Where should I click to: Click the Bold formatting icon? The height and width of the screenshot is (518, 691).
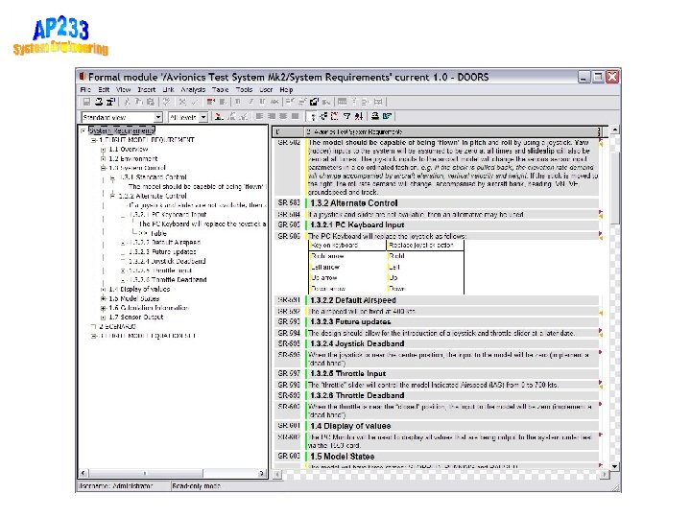click(238, 102)
